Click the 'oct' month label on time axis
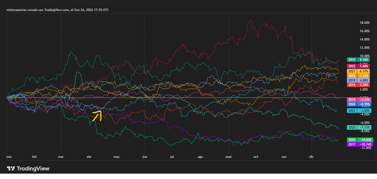This screenshot has height=179, width=377. pyautogui.click(x=256, y=157)
